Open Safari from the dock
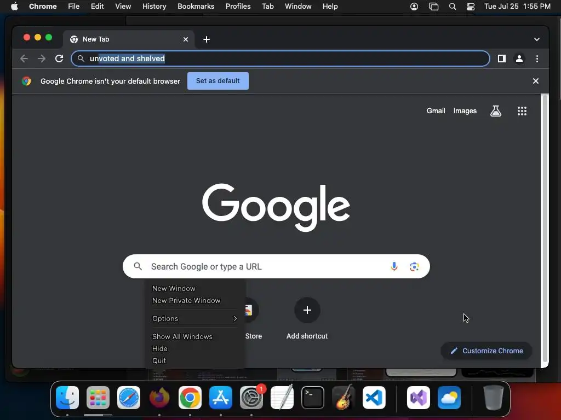Screen dimensions: 561x420 point(129,398)
